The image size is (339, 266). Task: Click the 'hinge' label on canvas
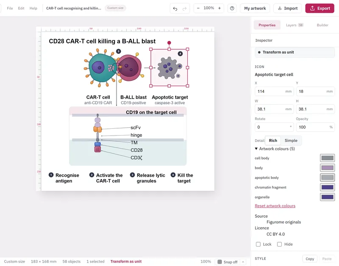pos(136,135)
